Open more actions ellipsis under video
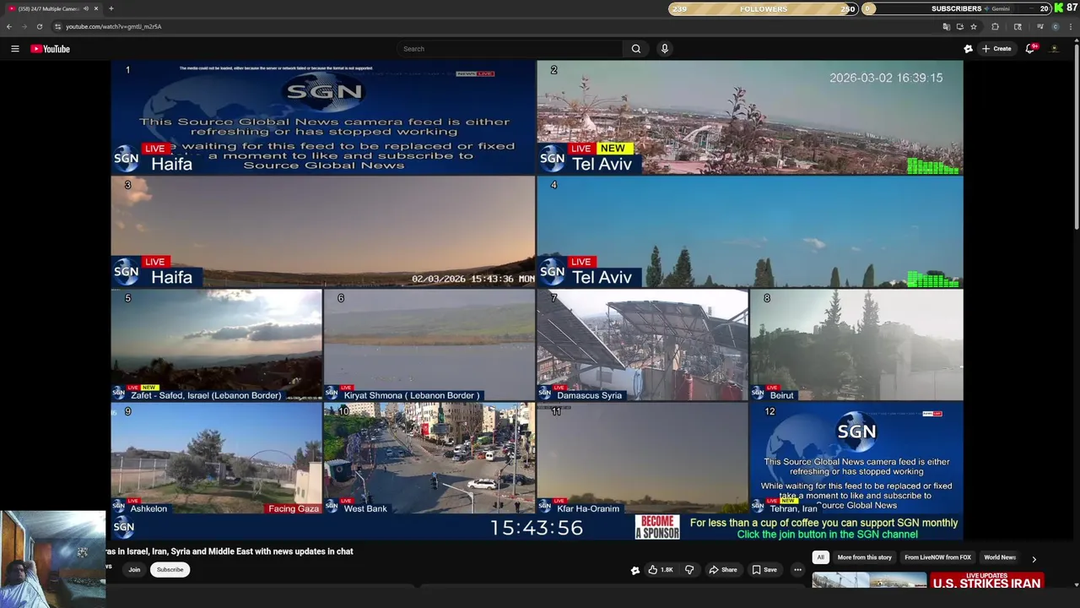 (x=797, y=570)
